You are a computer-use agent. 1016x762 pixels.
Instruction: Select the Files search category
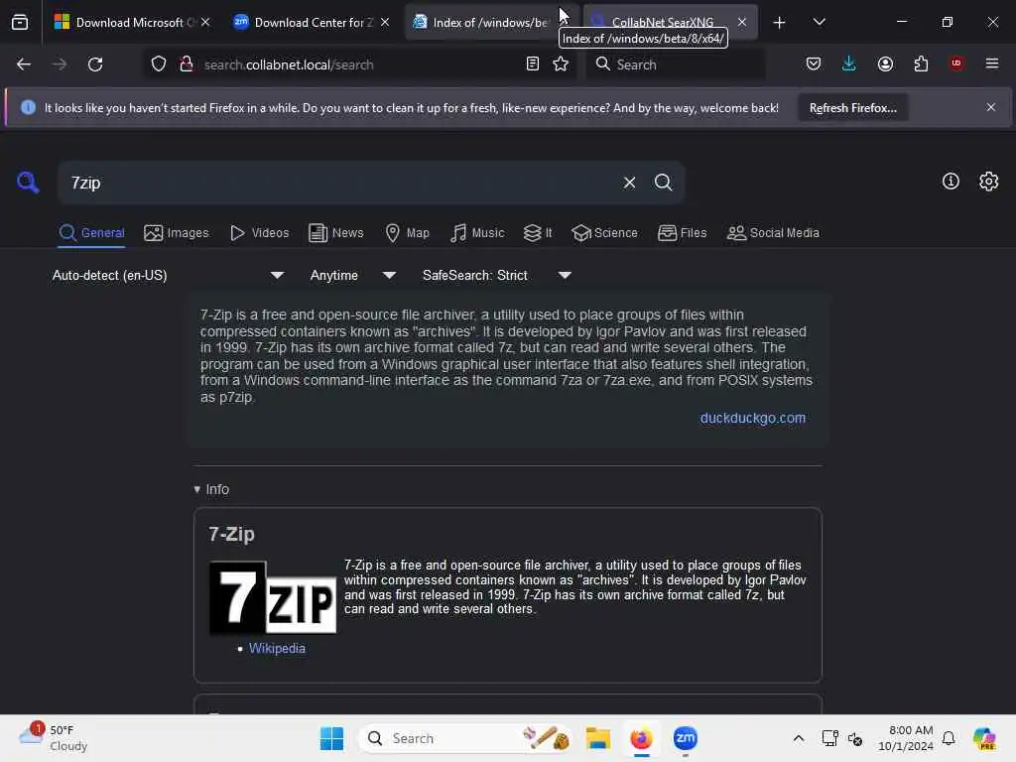682,233
